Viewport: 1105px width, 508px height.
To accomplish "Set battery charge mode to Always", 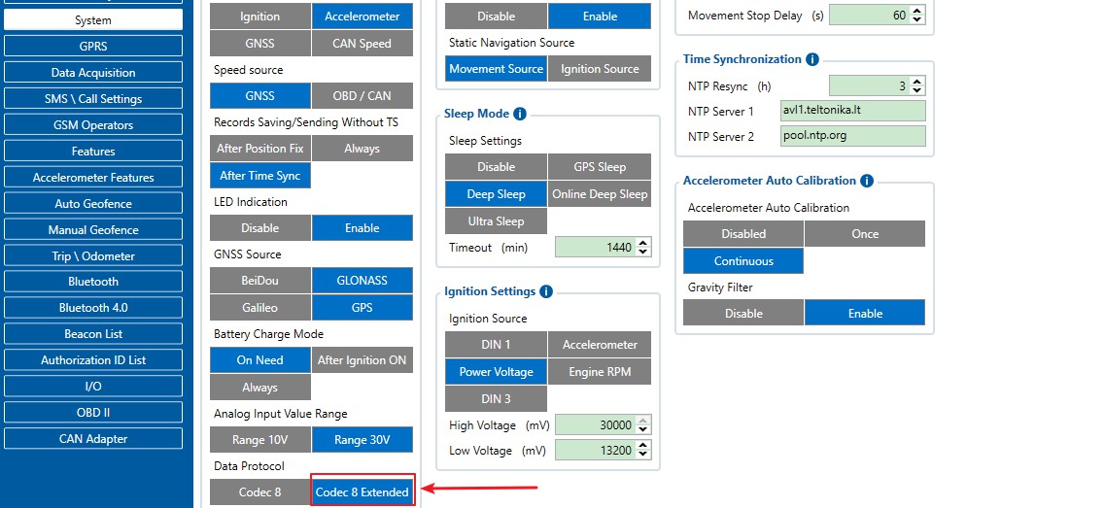I will (x=259, y=388).
